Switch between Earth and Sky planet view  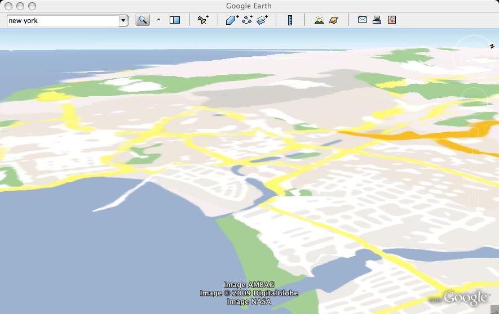click(x=334, y=20)
